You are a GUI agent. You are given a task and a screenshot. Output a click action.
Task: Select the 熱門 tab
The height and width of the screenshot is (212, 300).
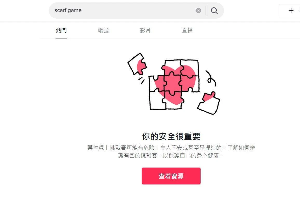61,30
